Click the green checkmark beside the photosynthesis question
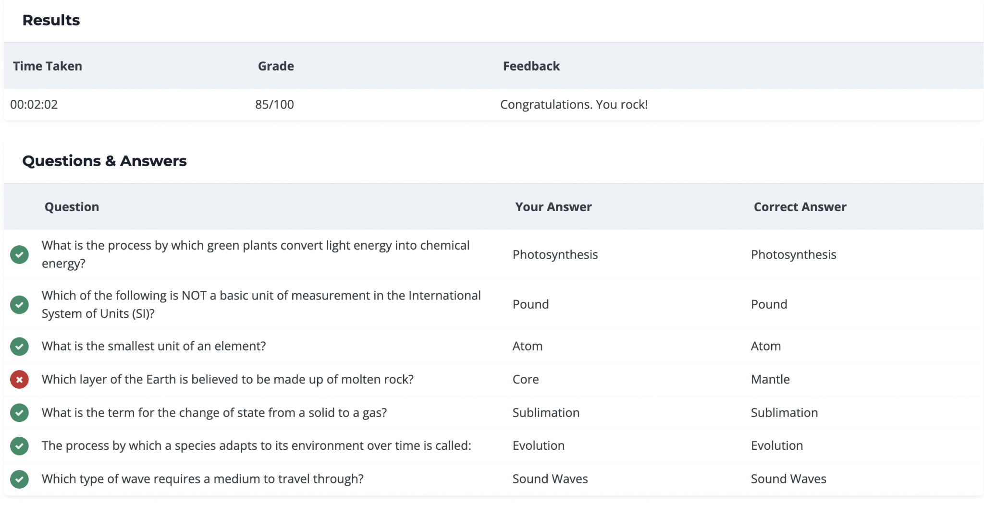The height and width of the screenshot is (516, 984). tap(19, 254)
